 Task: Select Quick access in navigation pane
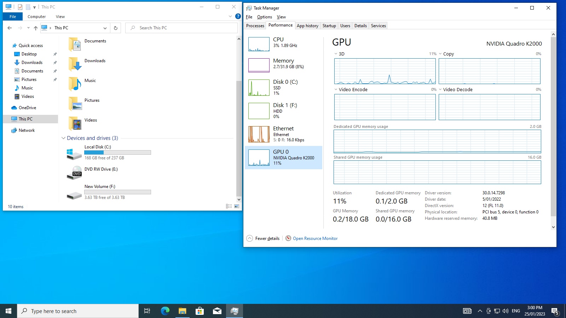pos(30,46)
